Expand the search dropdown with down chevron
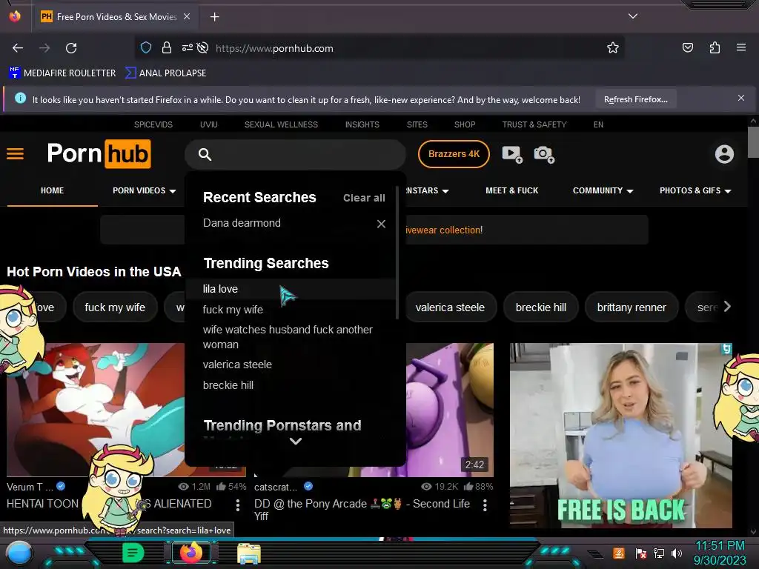This screenshot has width=759, height=569. (x=295, y=442)
